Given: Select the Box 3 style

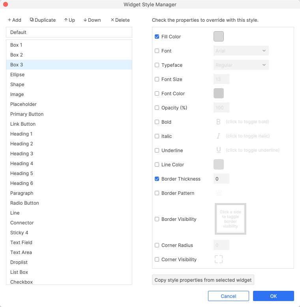Looking at the screenshot, I should (69, 65).
